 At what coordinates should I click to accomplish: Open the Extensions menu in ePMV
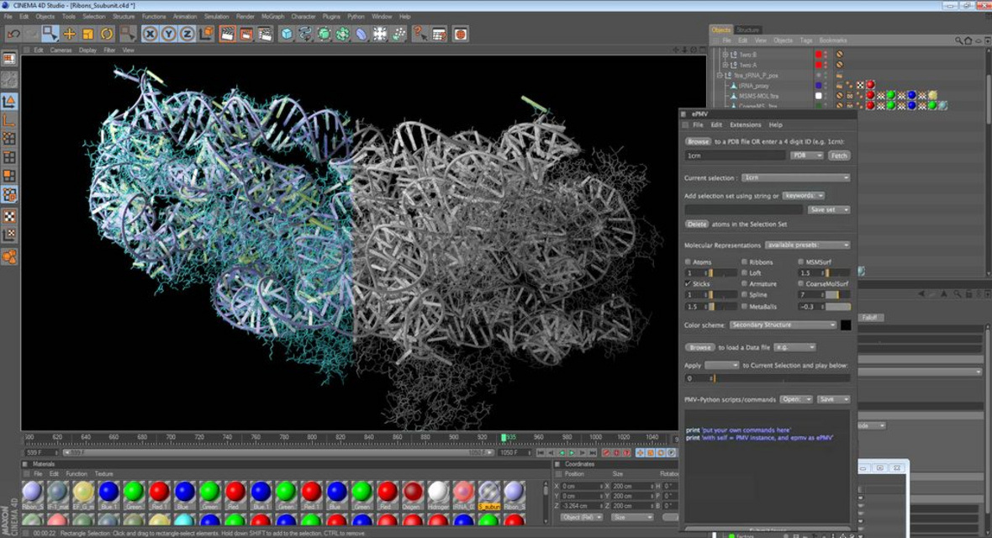tap(745, 125)
